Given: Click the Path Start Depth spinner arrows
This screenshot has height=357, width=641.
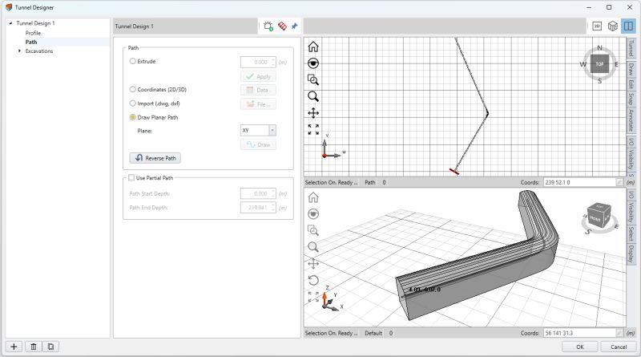Looking at the screenshot, I should (x=273, y=193).
